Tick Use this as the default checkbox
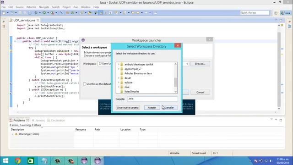 click(x=84, y=84)
